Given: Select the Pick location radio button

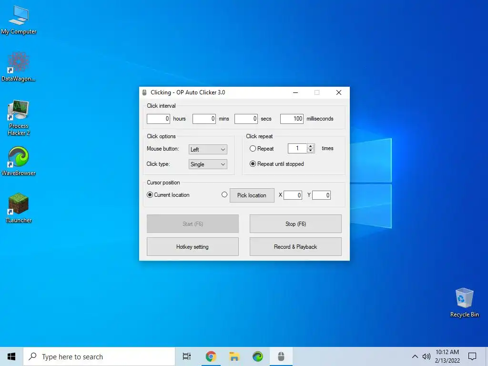Looking at the screenshot, I should [224, 195].
